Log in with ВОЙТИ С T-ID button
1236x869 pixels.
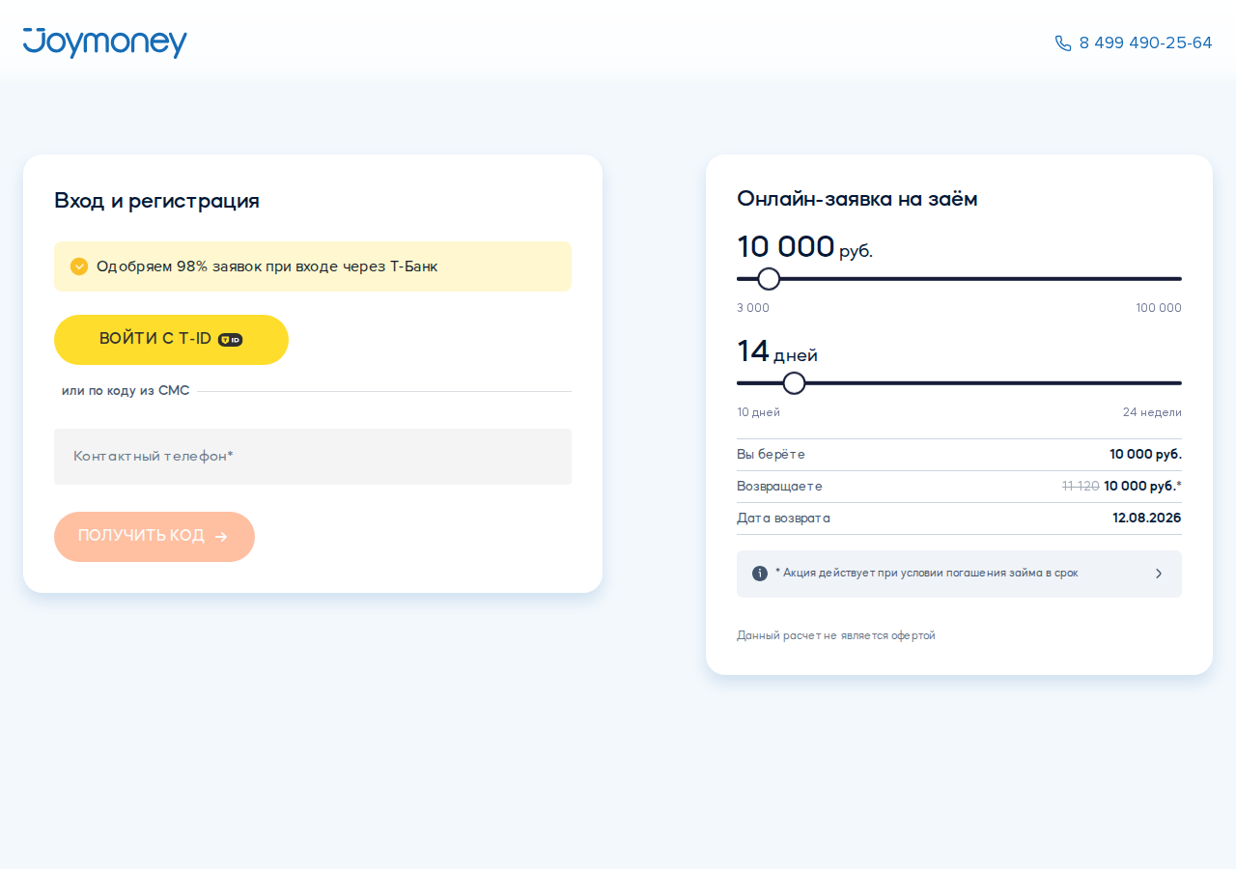171,340
